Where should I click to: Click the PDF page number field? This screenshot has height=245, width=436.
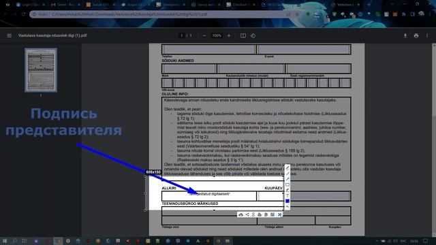point(182,35)
